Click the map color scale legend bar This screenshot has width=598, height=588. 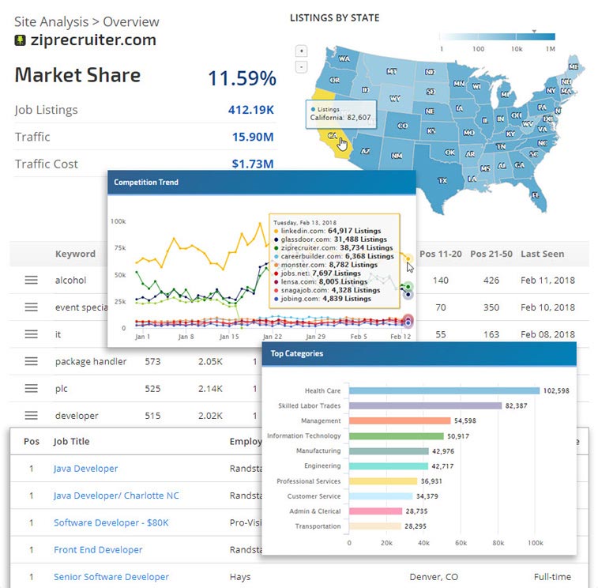point(498,37)
